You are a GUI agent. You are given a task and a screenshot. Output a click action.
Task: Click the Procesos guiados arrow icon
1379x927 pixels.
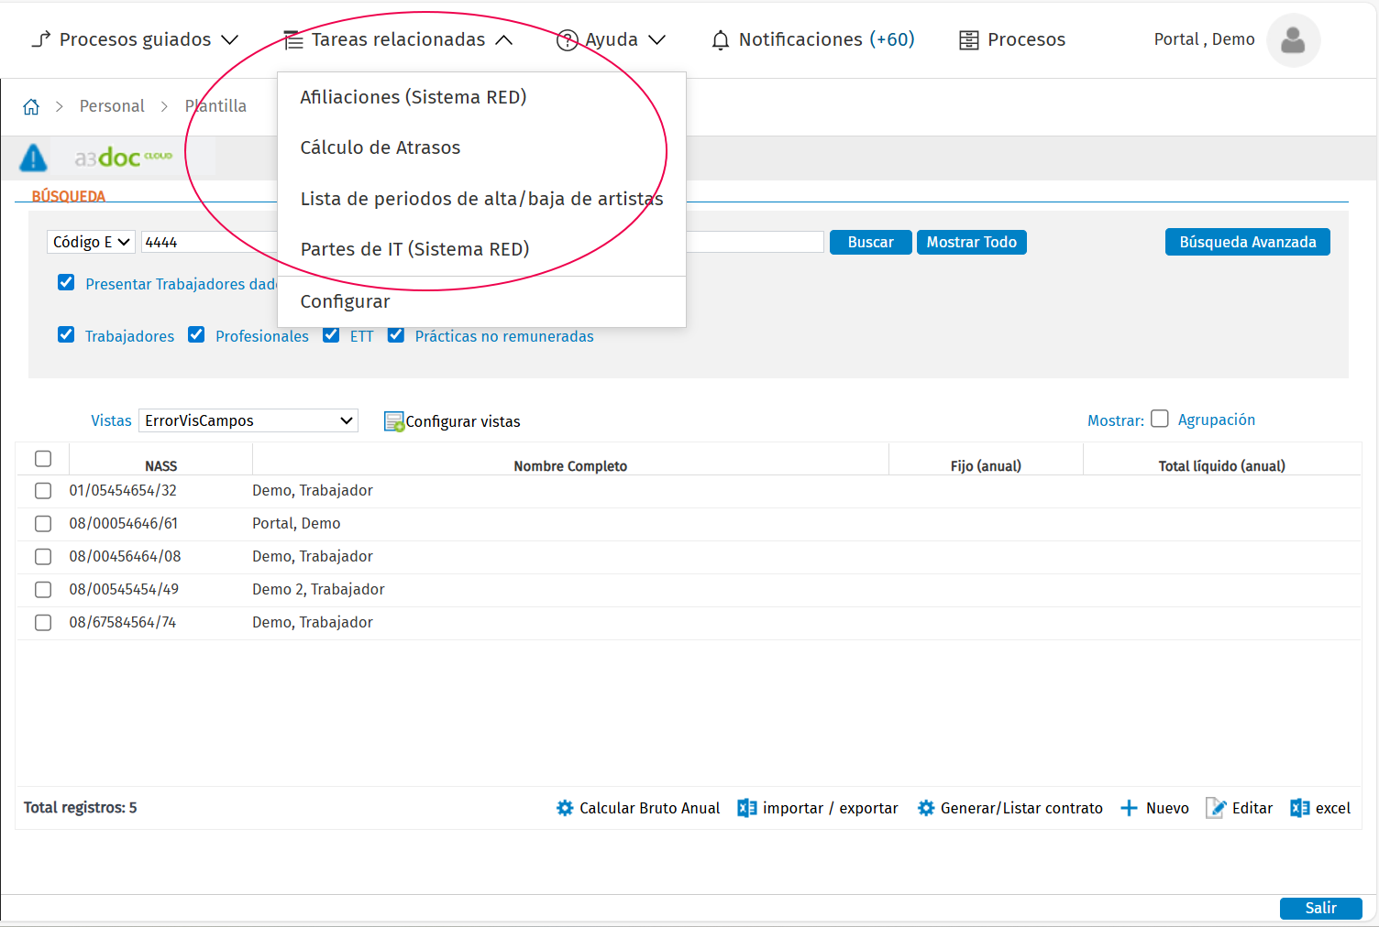pos(41,39)
